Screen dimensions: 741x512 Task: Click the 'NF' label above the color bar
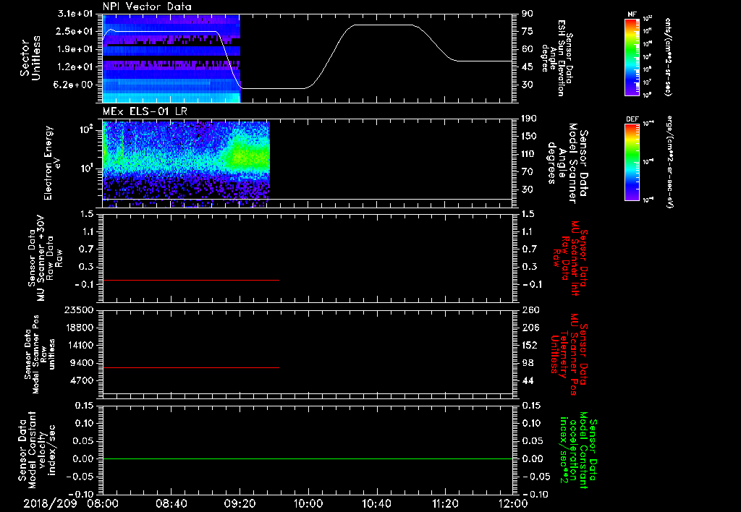pos(632,14)
